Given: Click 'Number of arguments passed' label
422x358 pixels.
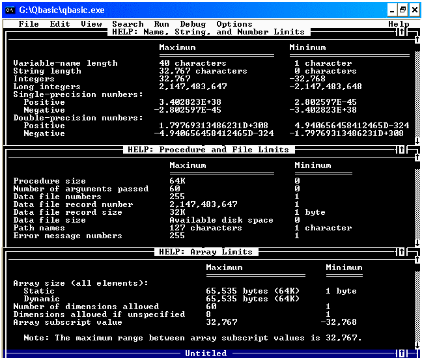Looking at the screenshot, I should tap(81, 189).
